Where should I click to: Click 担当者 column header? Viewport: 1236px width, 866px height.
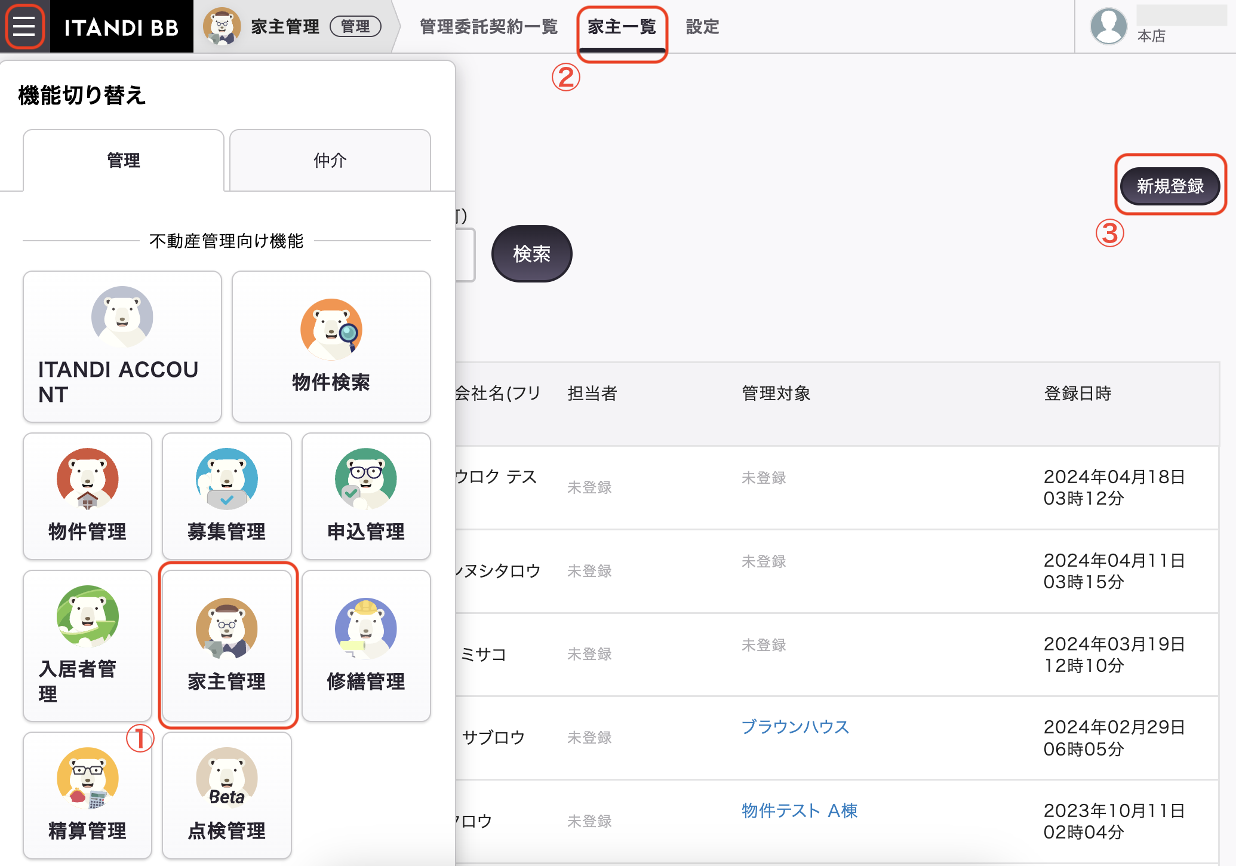[x=592, y=394]
